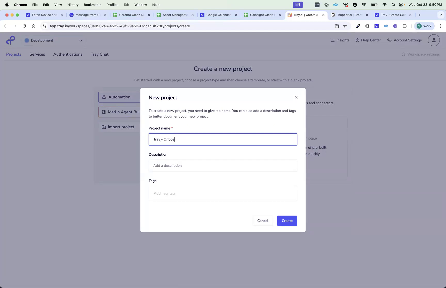This screenshot has width=446, height=288.
Task: Open Account Settings
Action: click(x=404, y=40)
